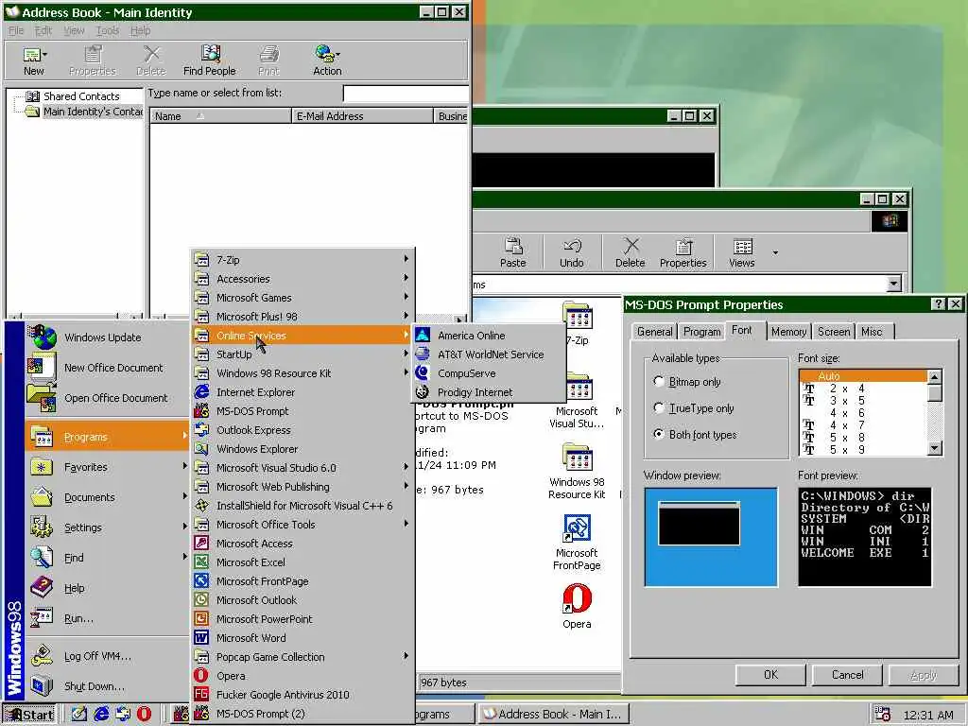Image resolution: width=968 pixels, height=726 pixels.
Task: Open the Tools menu in Address Book
Action: pyautogui.click(x=108, y=30)
